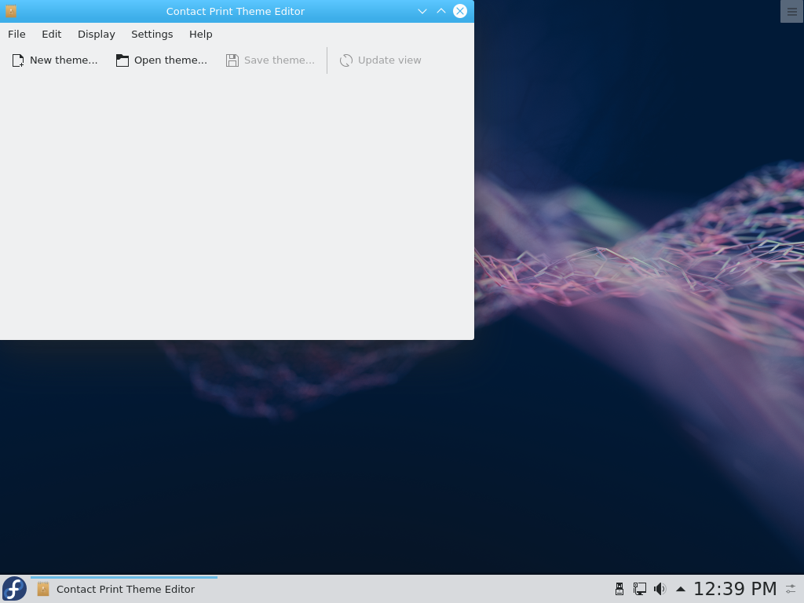Open the Display menu
804x603 pixels.
click(x=97, y=35)
